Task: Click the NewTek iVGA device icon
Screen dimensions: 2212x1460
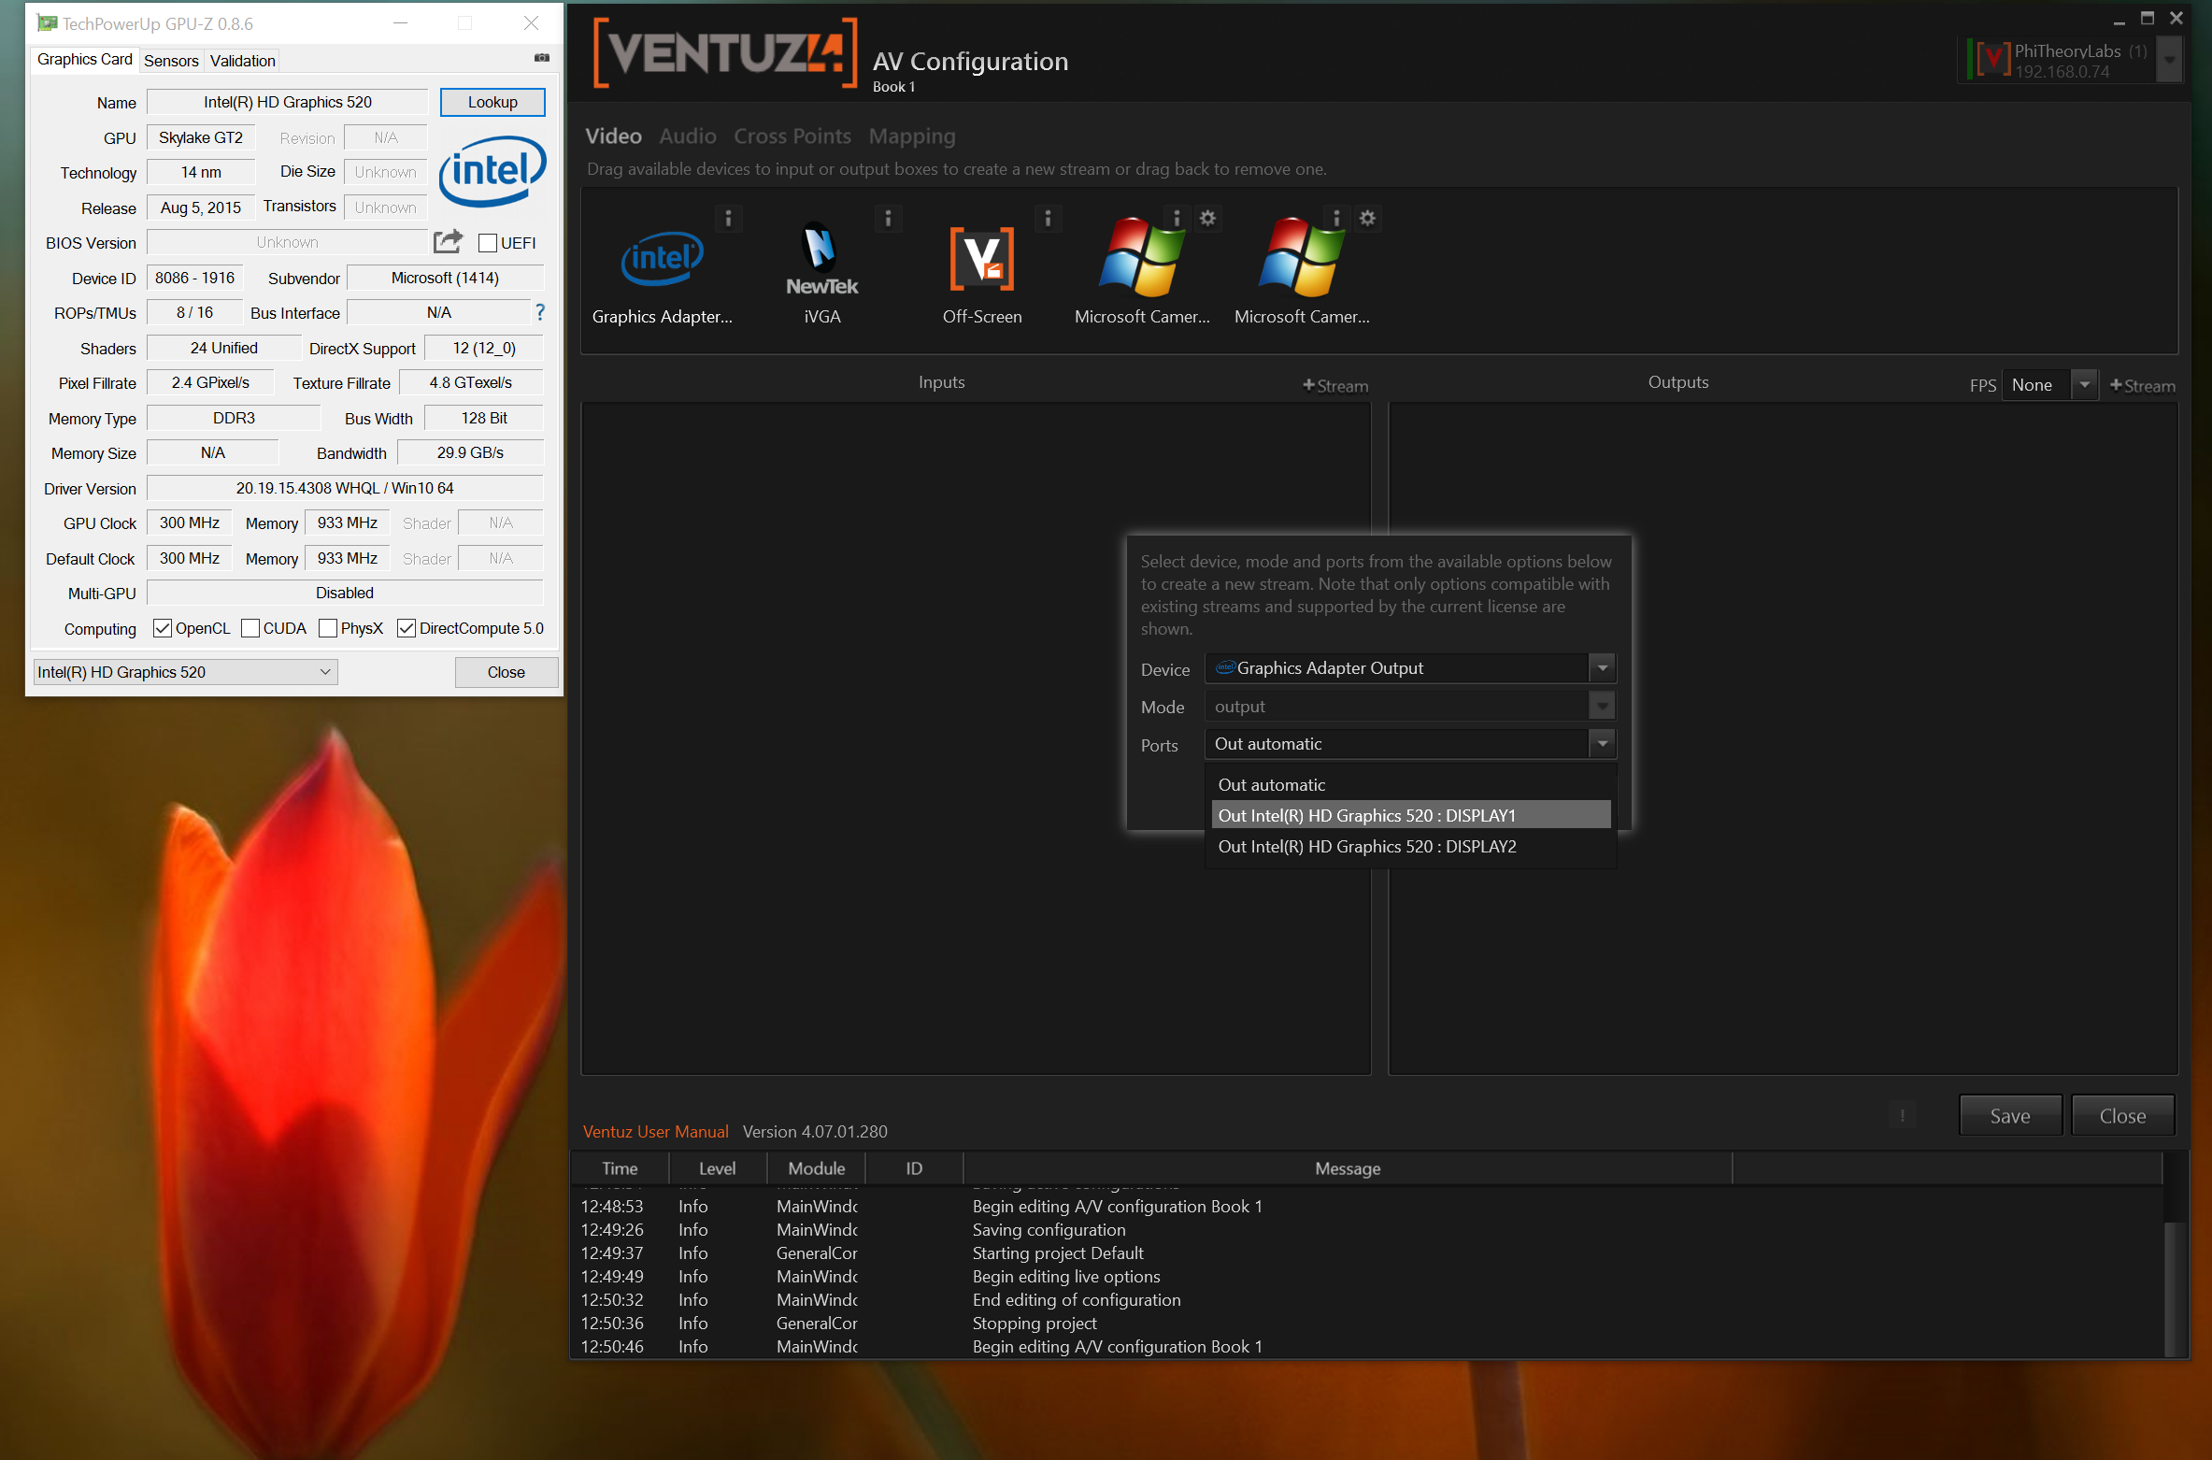Action: click(x=821, y=260)
